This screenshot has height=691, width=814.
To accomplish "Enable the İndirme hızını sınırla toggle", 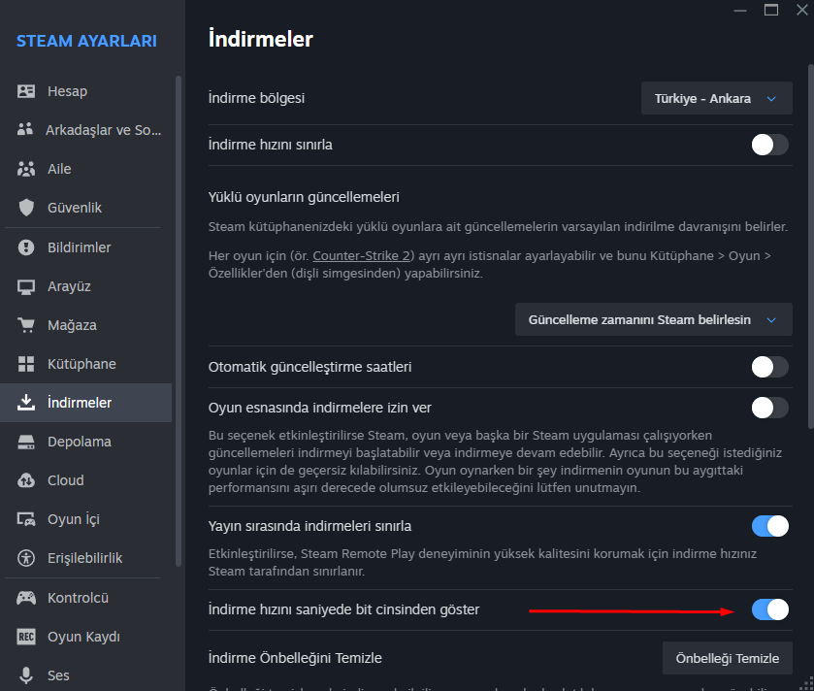I will coord(769,145).
